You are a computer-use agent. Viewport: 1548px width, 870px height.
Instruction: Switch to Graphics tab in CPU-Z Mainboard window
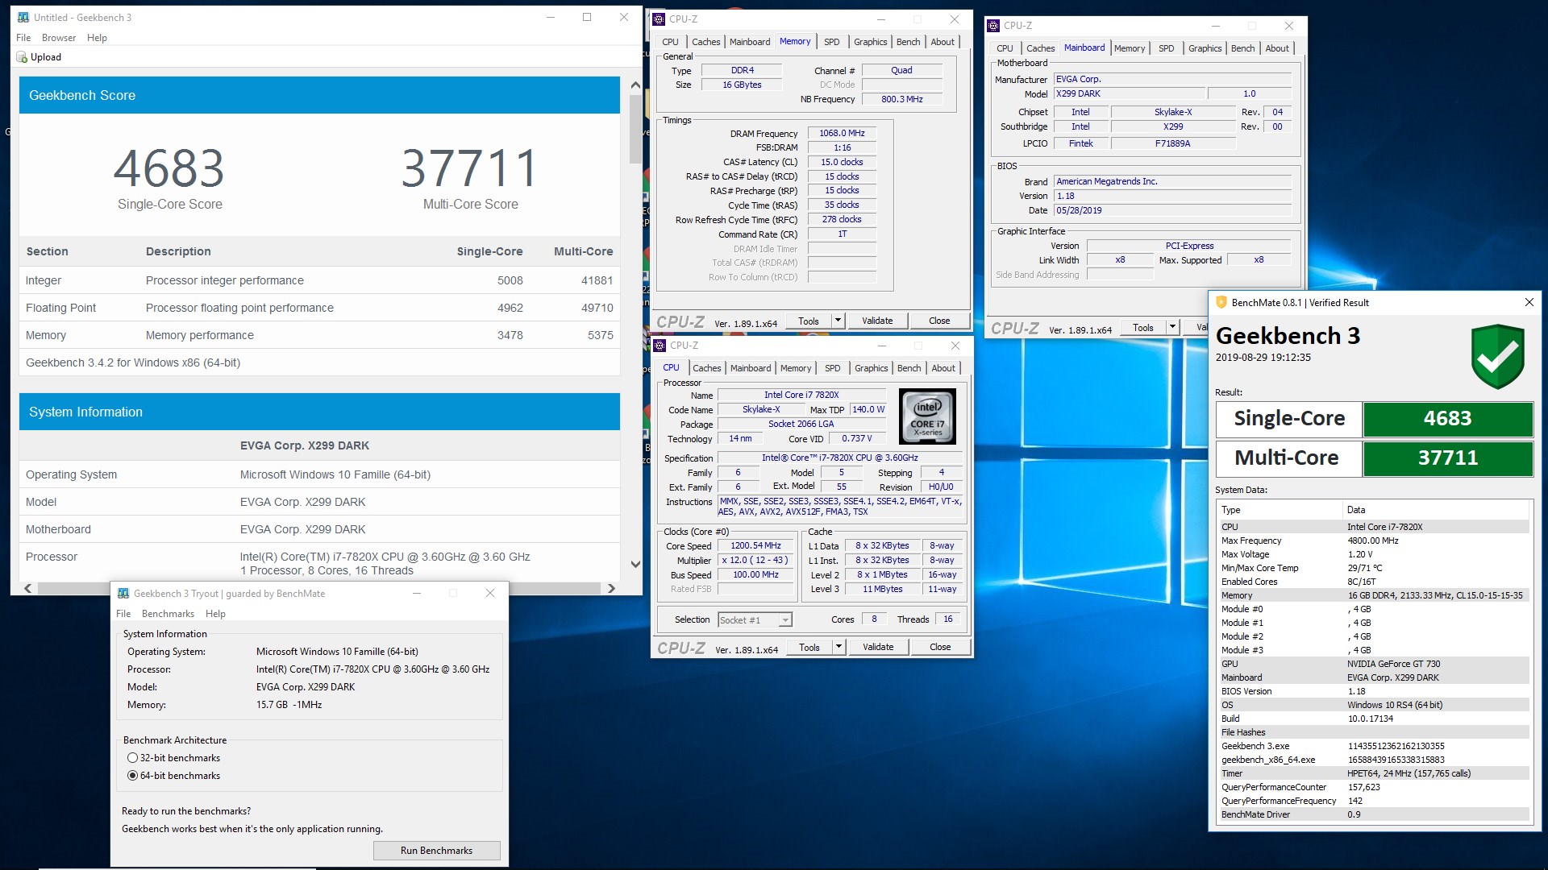pos(1205,48)
